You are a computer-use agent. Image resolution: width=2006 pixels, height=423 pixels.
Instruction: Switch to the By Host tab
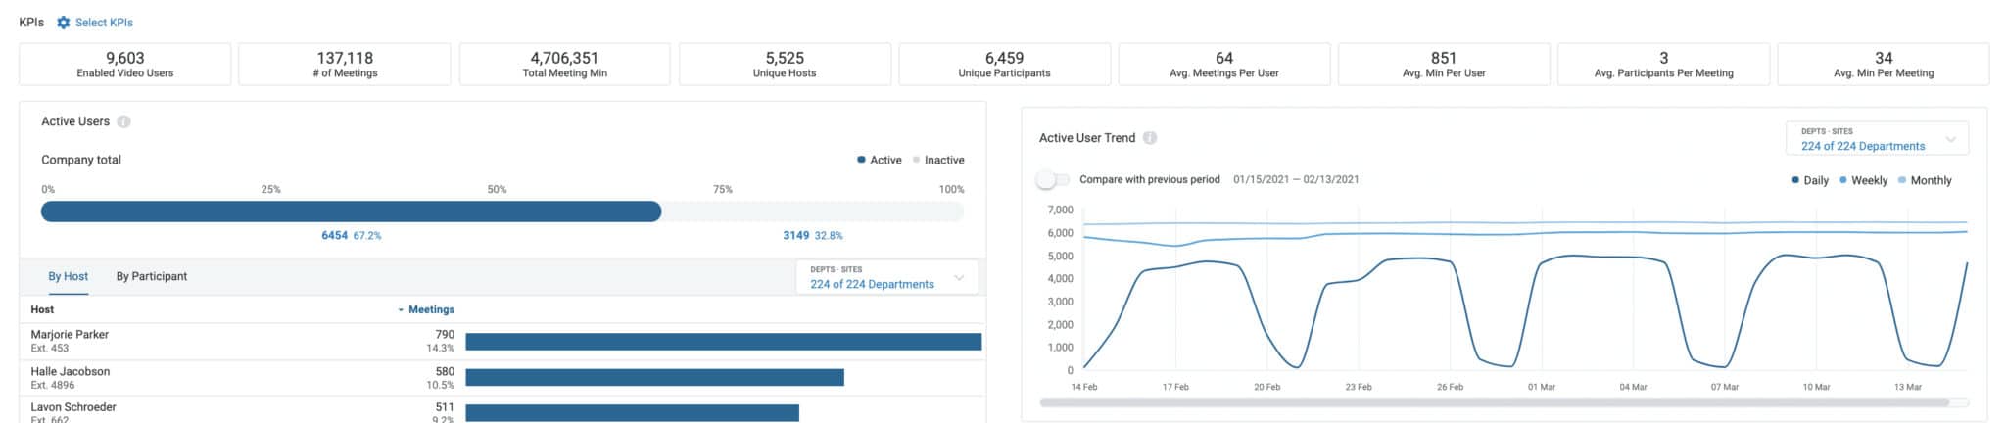(69, 277)
